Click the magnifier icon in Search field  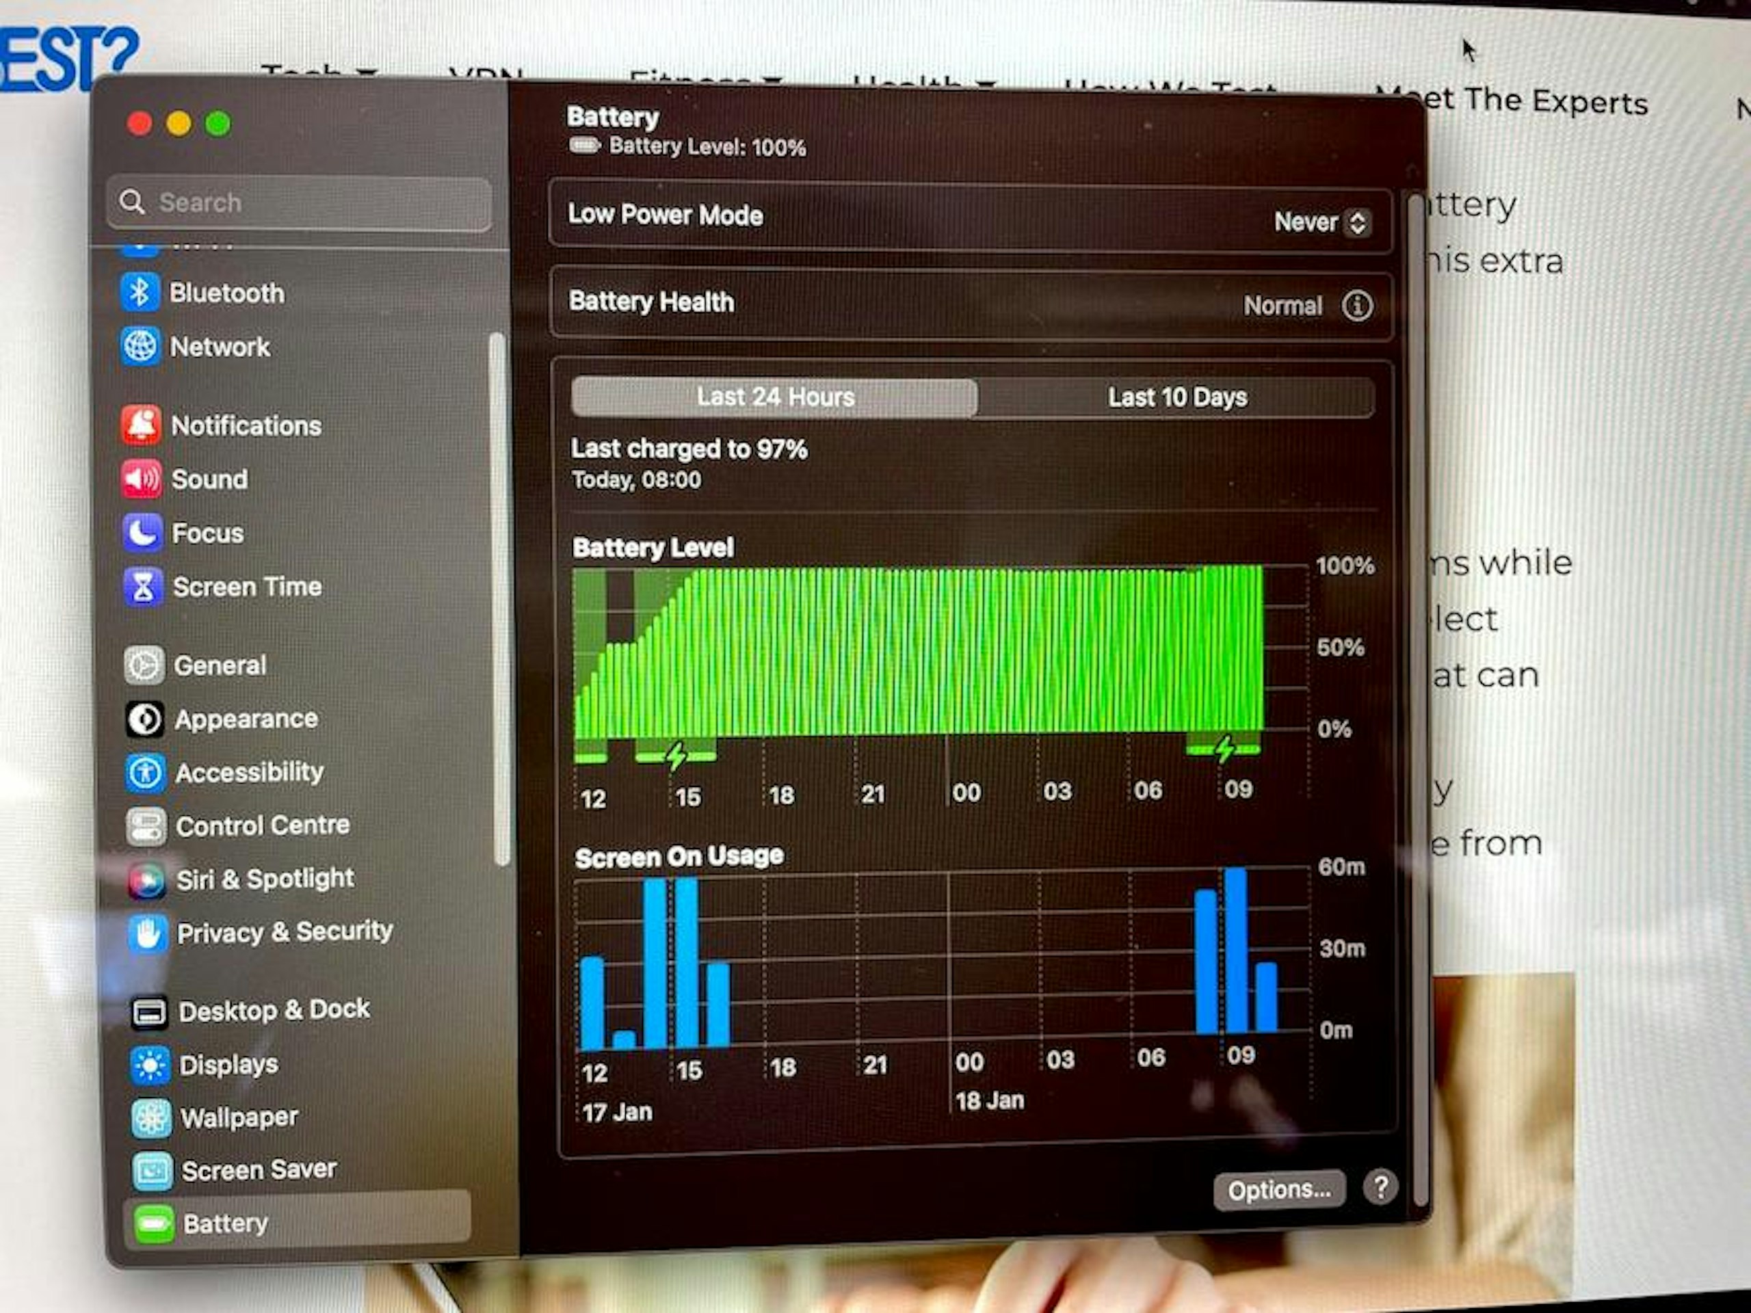[131, 201]
